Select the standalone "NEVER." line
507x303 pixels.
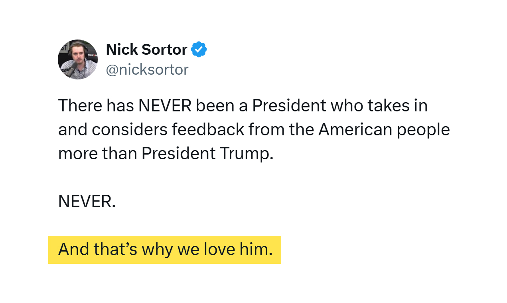pyautogui.click(x=87, y=202)
